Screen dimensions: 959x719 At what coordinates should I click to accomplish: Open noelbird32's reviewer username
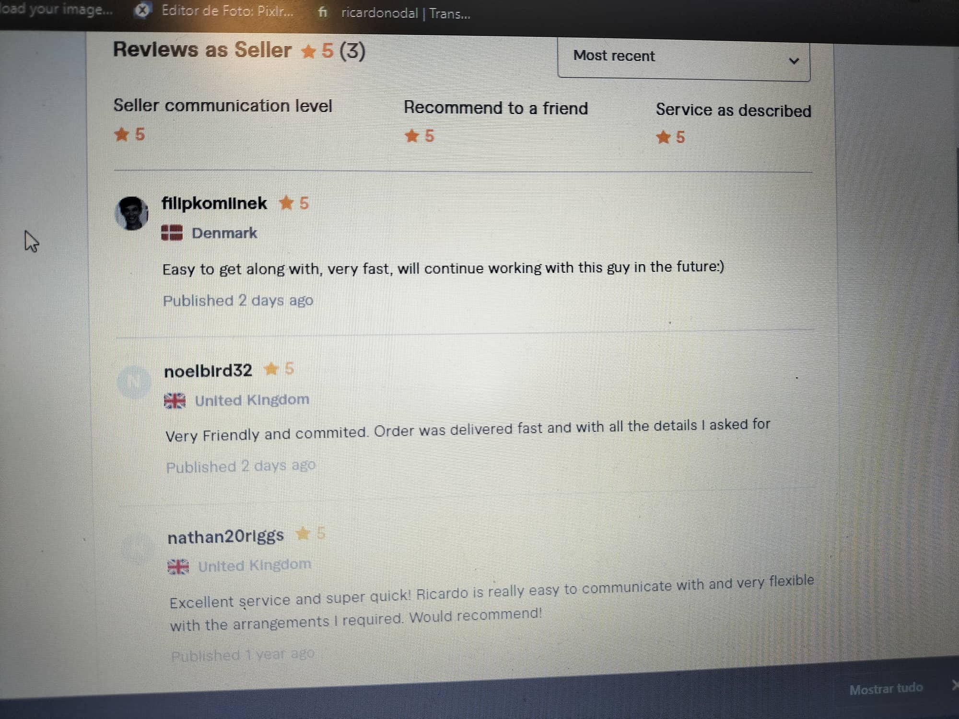click(208, 371)
